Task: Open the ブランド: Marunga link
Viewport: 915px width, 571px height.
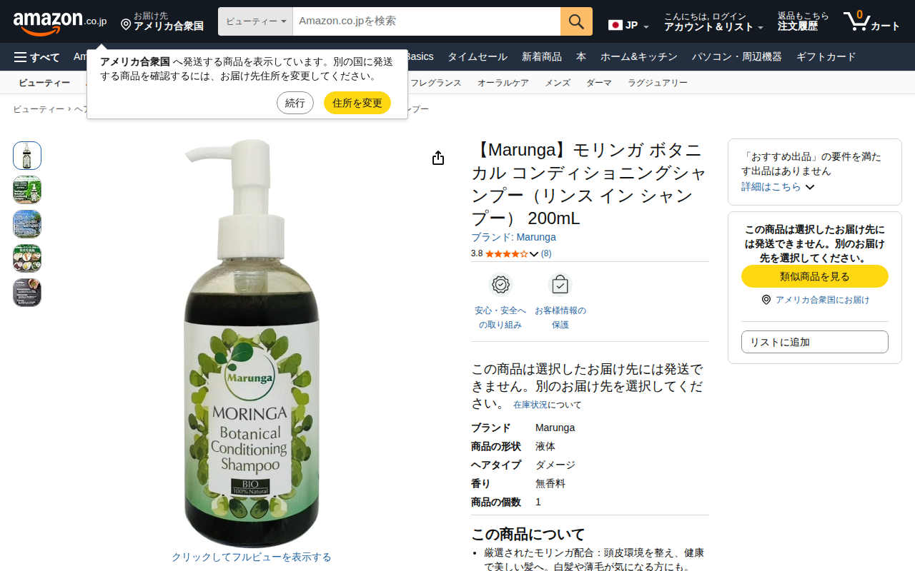Action: click(x=513, y=237)
